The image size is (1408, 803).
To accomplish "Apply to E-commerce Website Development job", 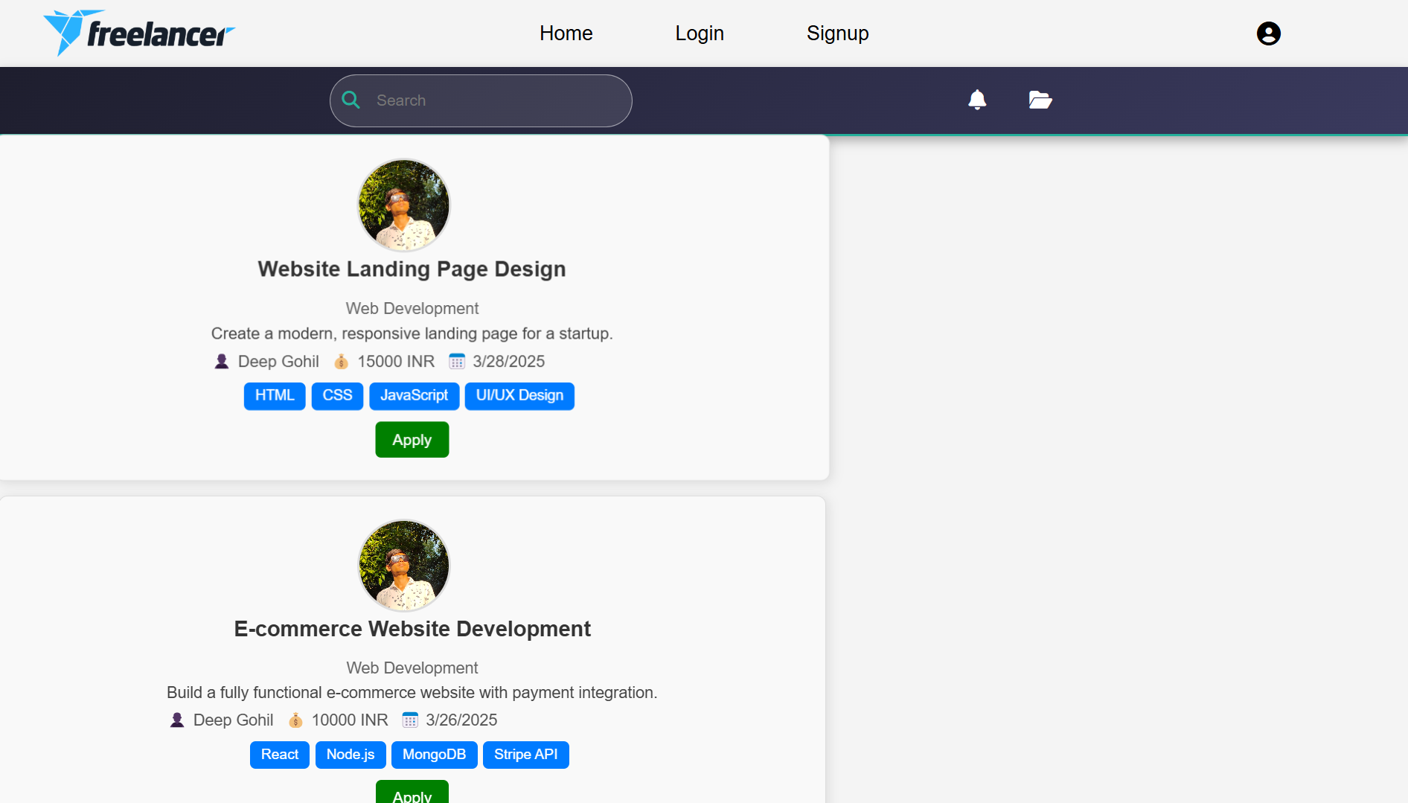I will point(412,794).
